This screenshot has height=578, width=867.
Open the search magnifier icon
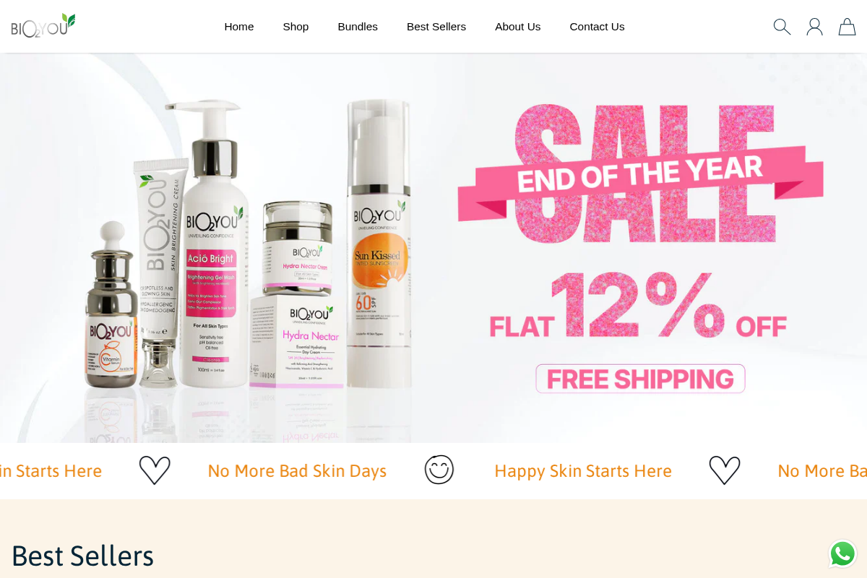coord(782,27)
